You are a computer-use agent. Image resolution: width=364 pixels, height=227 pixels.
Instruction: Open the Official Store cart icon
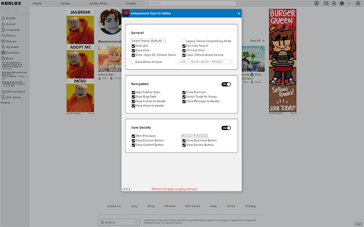coord(3,91)
